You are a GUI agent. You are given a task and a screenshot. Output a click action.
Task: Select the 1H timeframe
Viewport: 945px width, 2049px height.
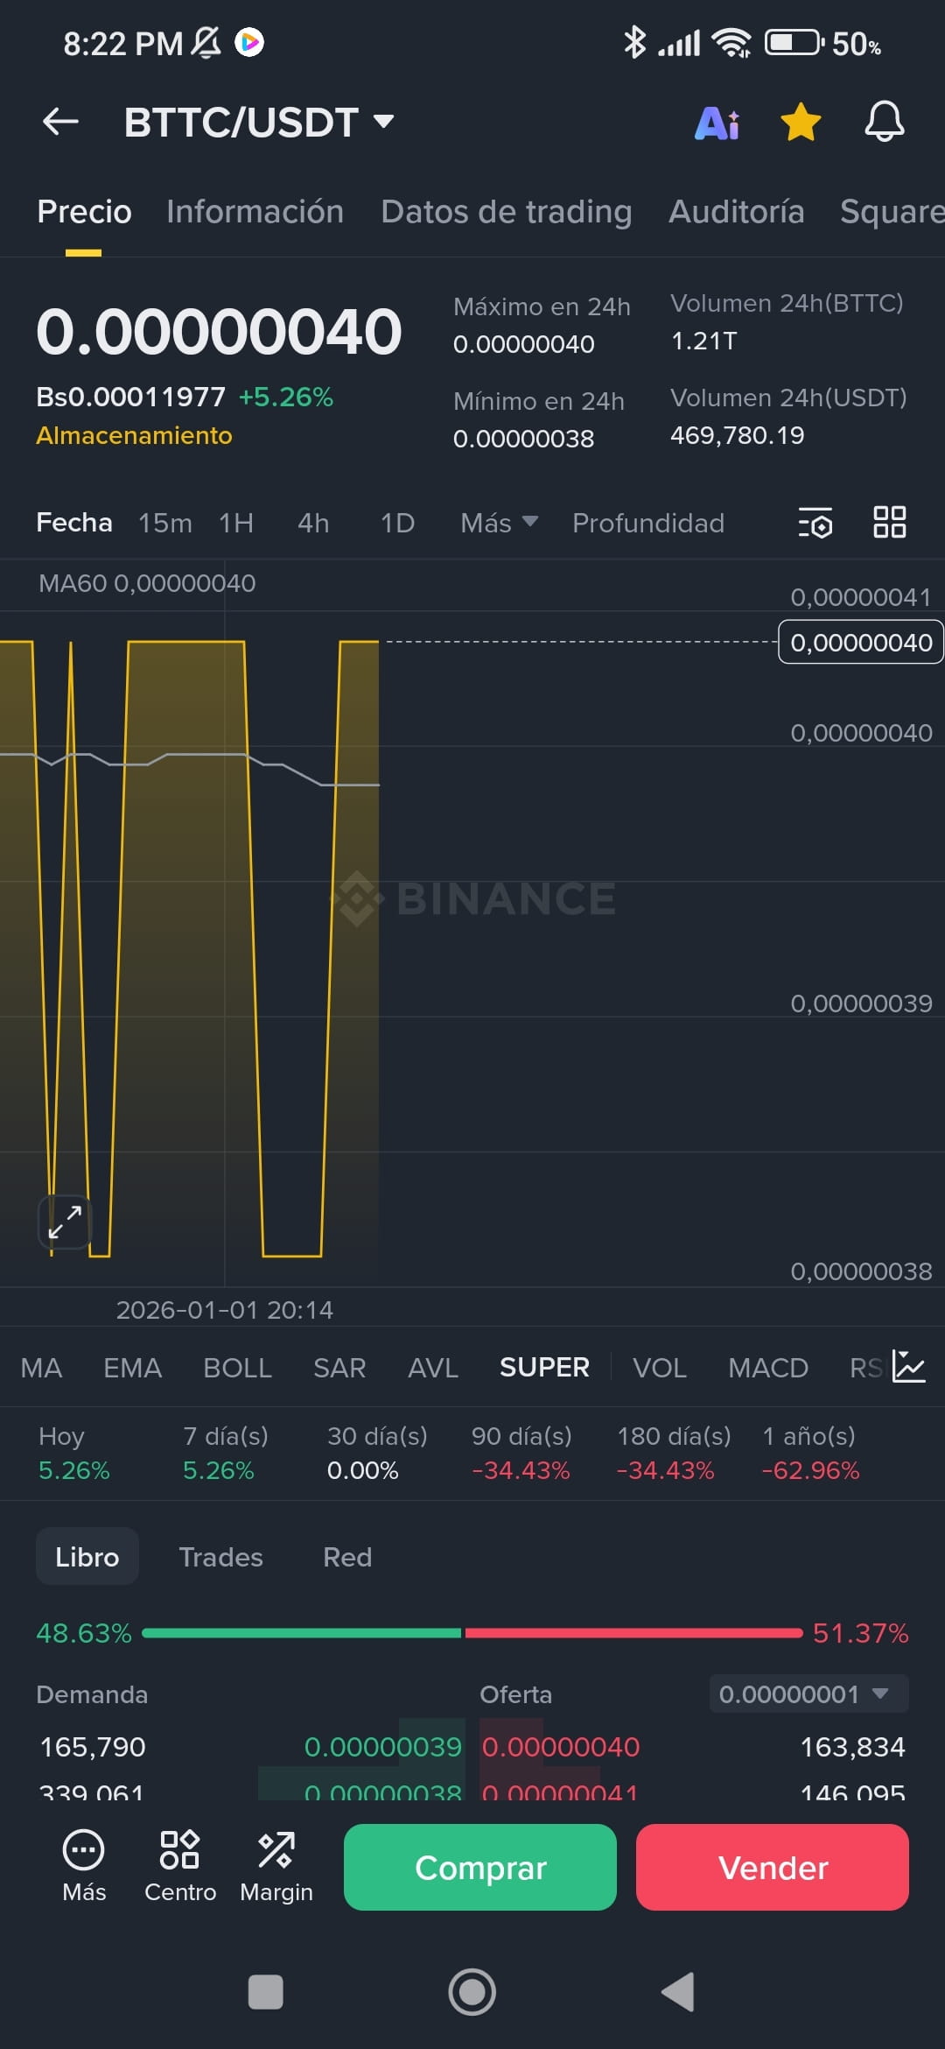(x=235, y=523)
